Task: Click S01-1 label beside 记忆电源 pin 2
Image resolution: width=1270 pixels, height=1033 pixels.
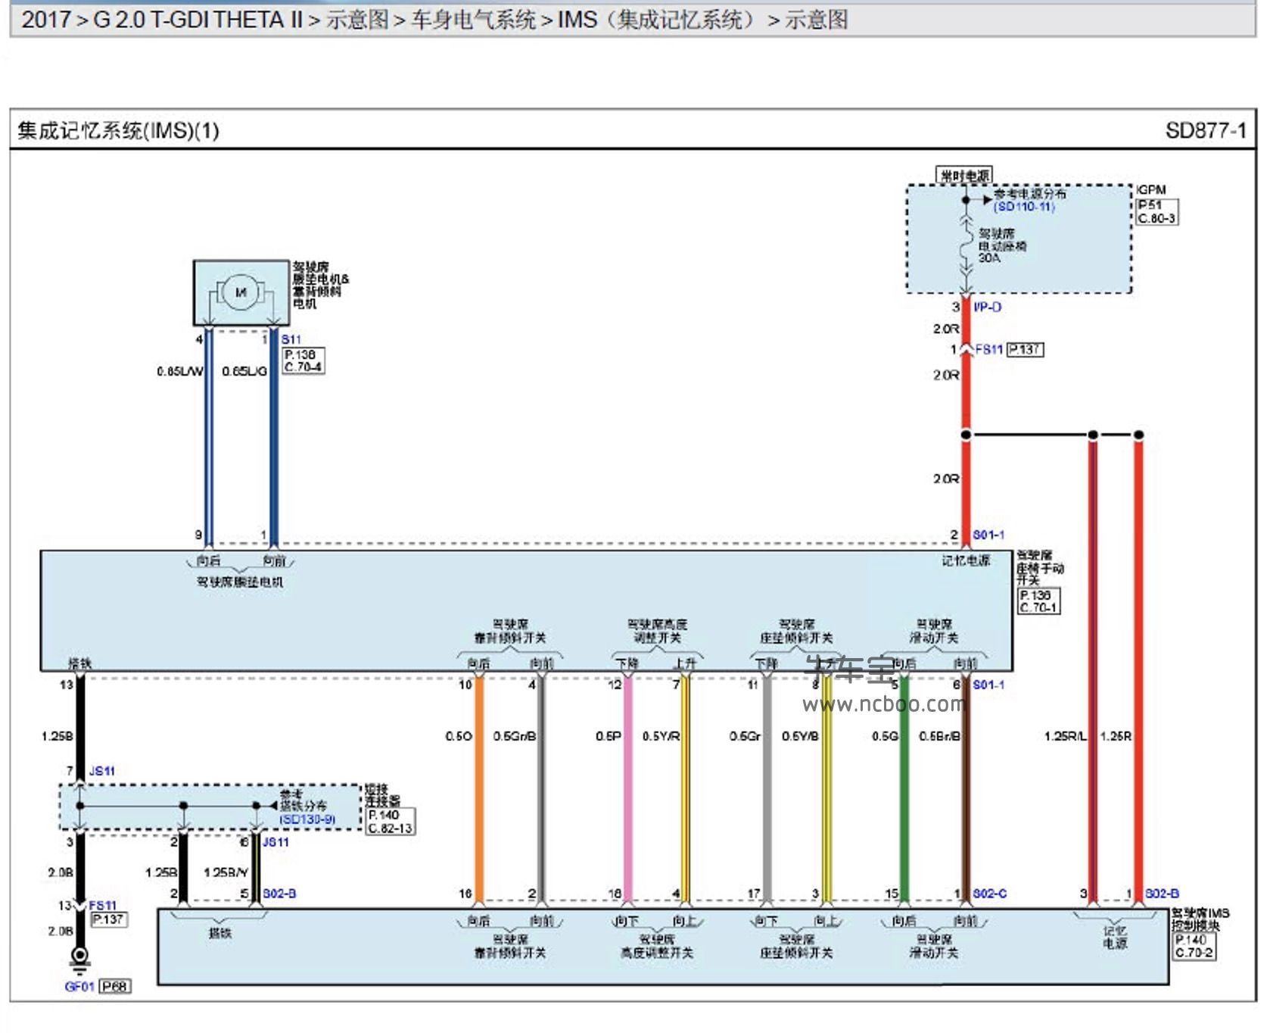Action: [x=988, y=535]
